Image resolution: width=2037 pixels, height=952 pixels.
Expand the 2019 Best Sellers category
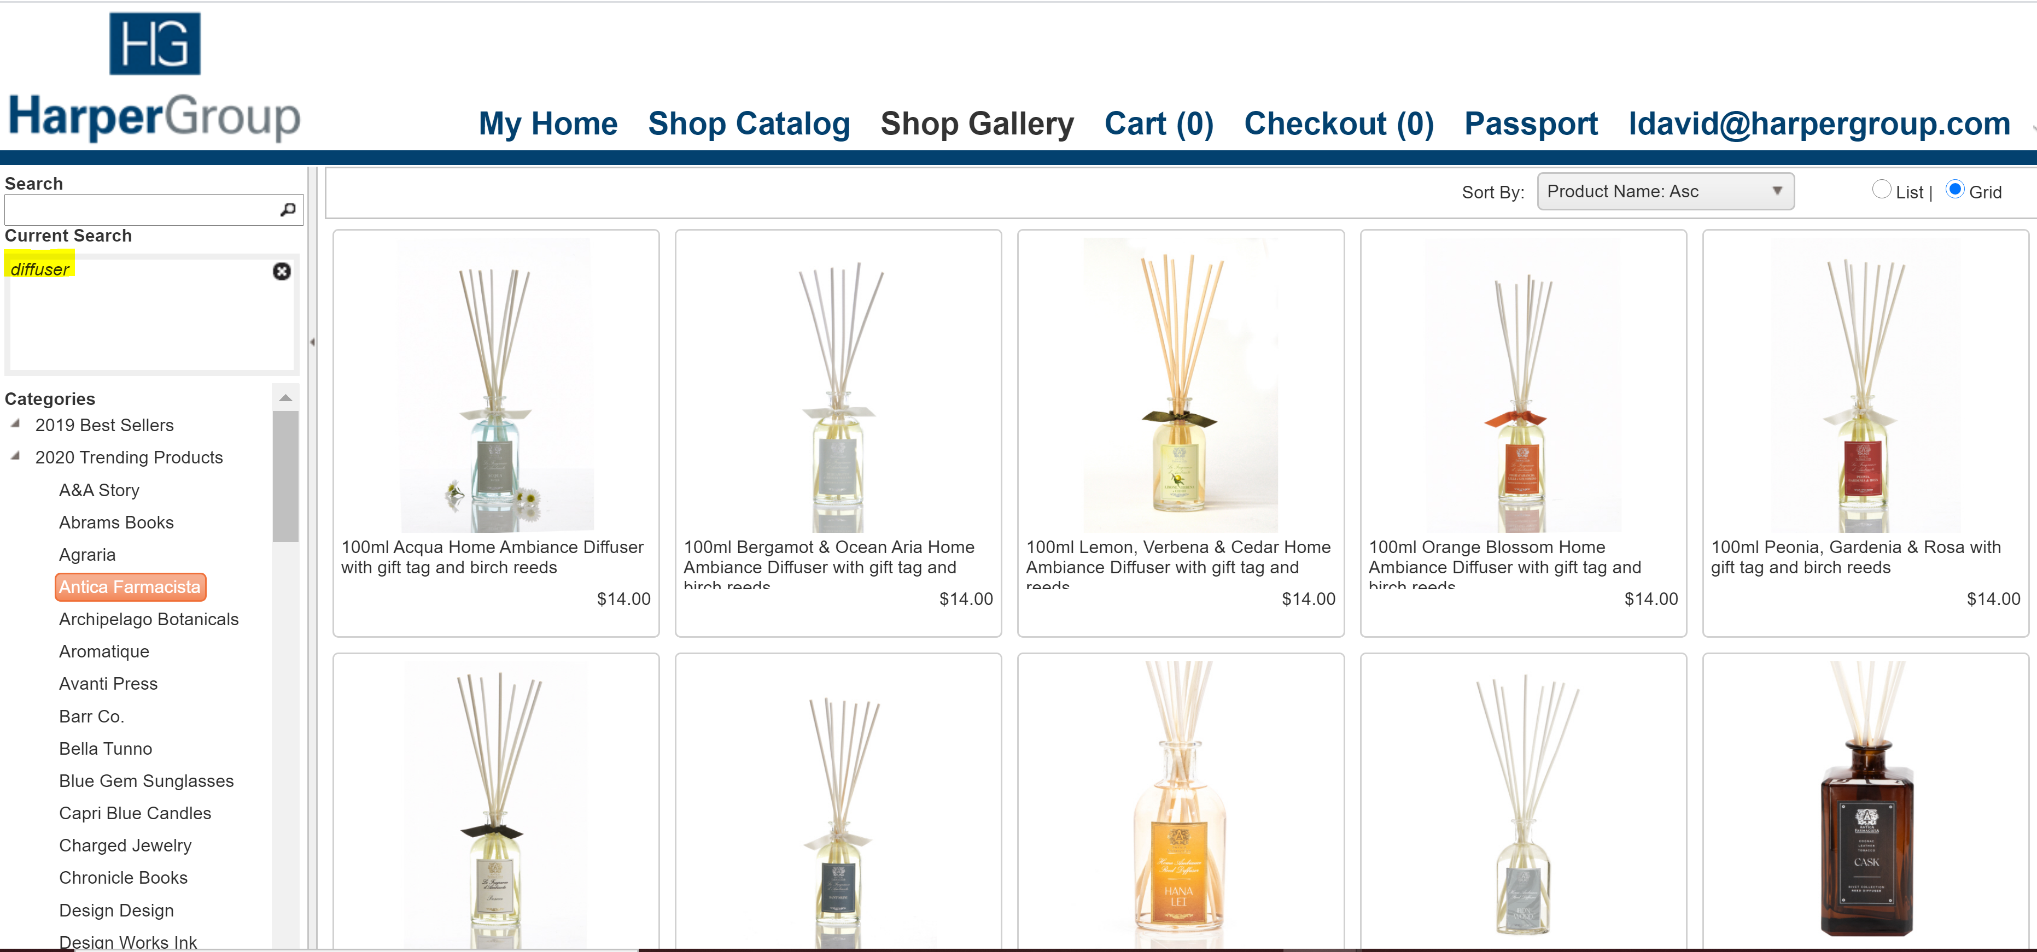pos(15,424)
